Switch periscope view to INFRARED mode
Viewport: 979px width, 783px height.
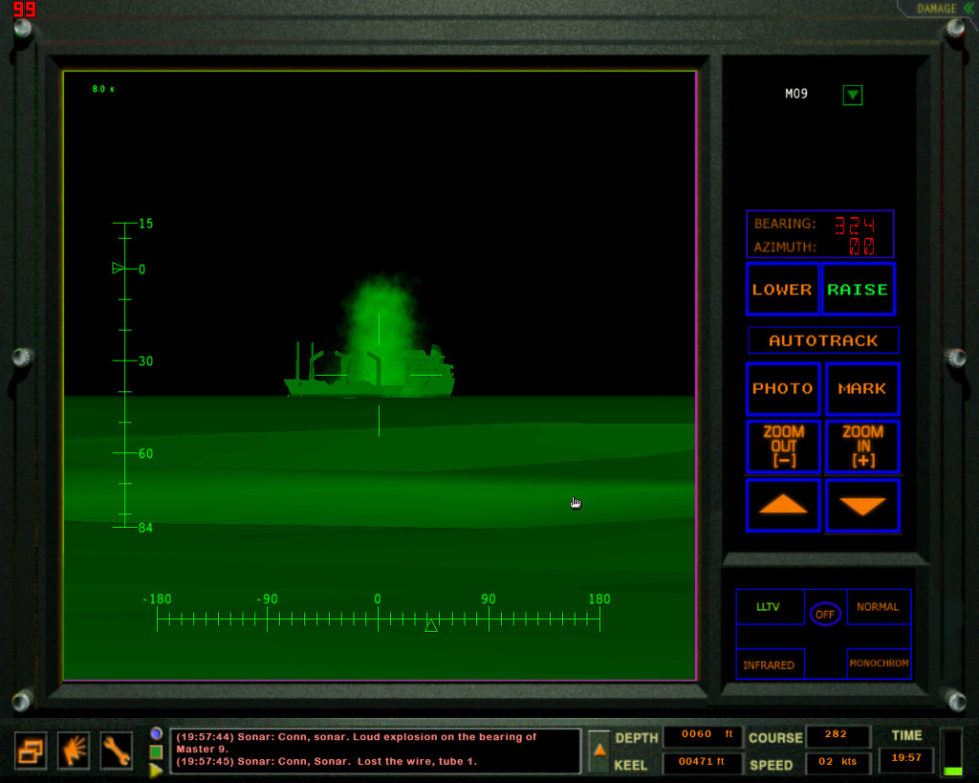coord(769,664)
